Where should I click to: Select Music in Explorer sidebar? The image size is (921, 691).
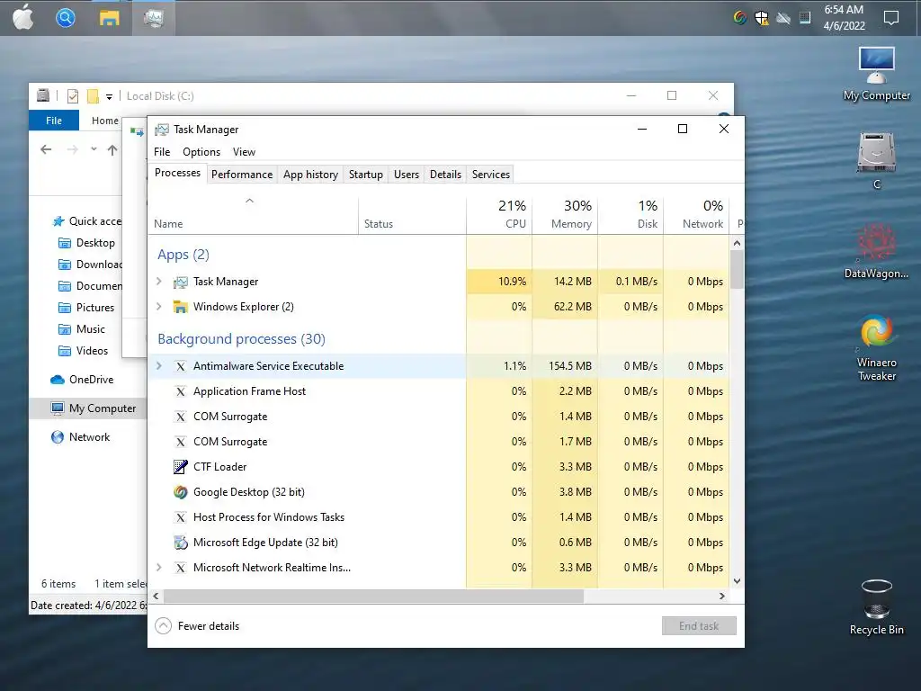(82, 329)
